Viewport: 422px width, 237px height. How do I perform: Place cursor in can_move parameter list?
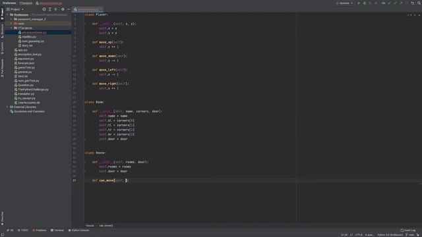point(126,180)
